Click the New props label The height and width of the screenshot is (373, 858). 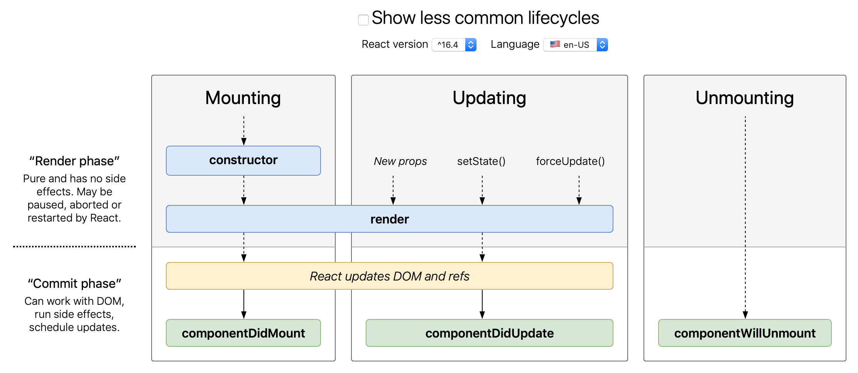click(400, 161)
